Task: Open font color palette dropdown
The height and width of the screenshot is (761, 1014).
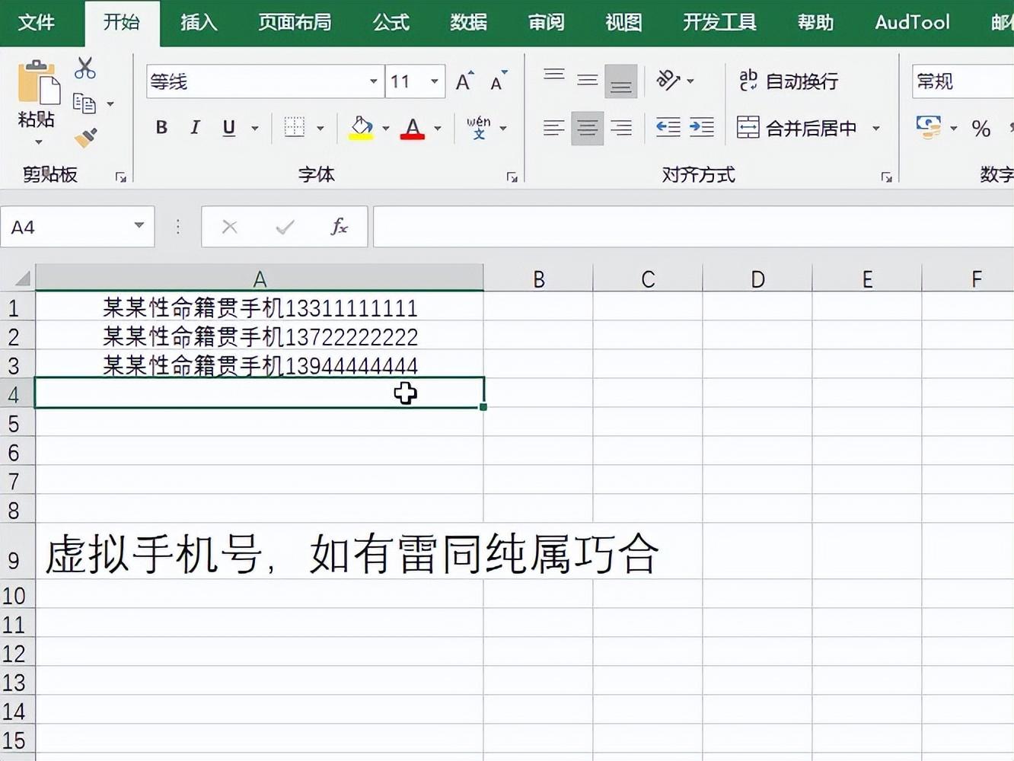Action: point(438,129)
